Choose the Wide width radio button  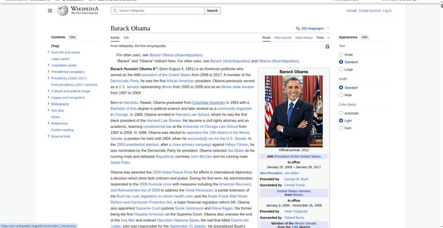click(341, 95)
